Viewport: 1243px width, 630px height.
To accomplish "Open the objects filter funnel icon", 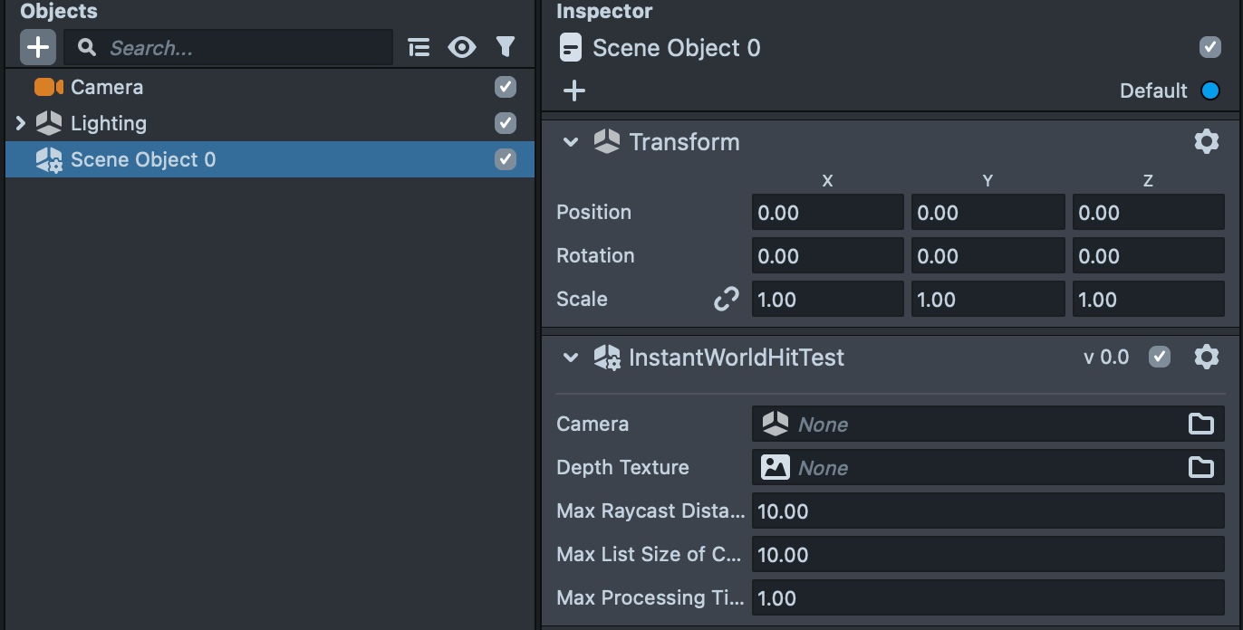I will [506, 47].
